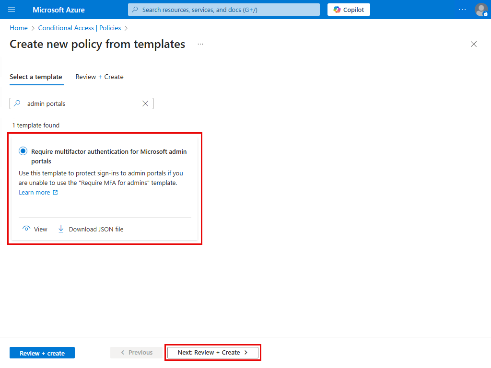This screenshot has height=368, width=491.
Task: Click the template title 'Require multifactor authentication for Microsoft admin portals'
Action: click(109, 156)
